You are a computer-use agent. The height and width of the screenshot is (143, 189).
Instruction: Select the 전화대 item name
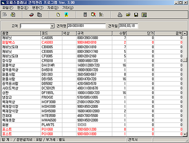[7, 116]
